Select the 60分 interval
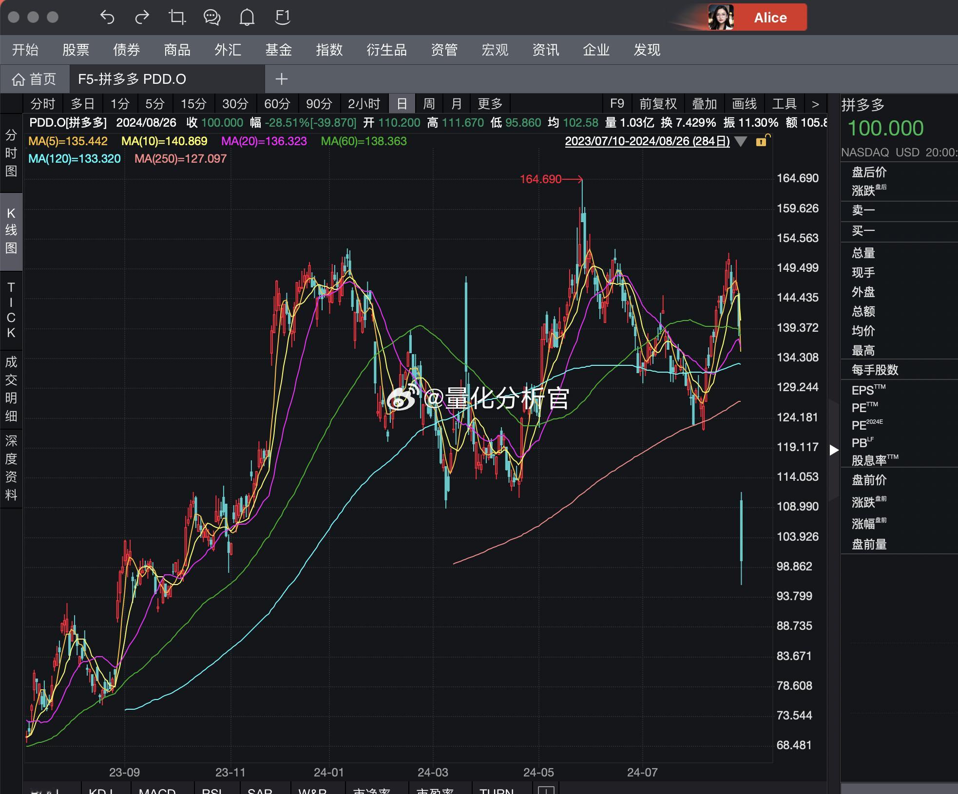 (277, 104)
